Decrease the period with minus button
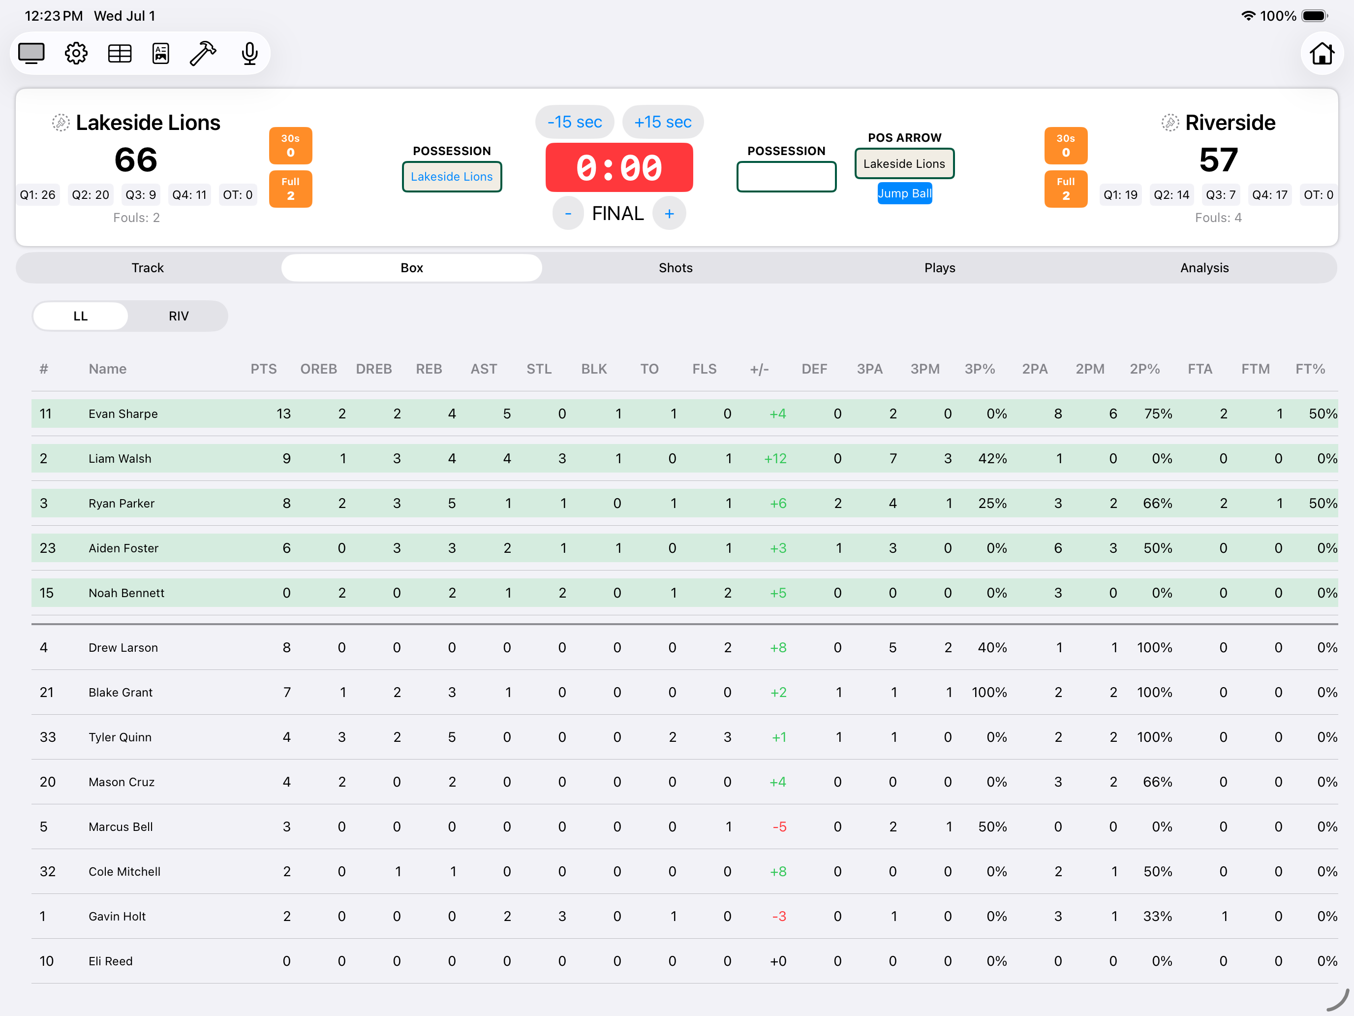1354x1016 pixels. [568, 213]
